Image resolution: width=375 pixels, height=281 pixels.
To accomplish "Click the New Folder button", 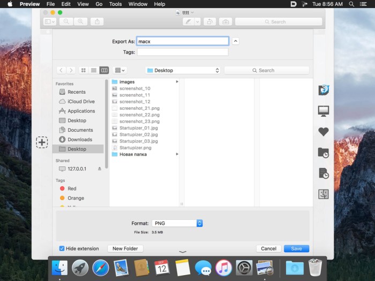I will (x=125, y=248).
